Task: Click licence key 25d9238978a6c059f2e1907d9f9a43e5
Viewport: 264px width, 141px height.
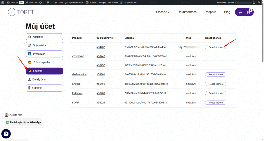Action: click(x=146, y=47)
